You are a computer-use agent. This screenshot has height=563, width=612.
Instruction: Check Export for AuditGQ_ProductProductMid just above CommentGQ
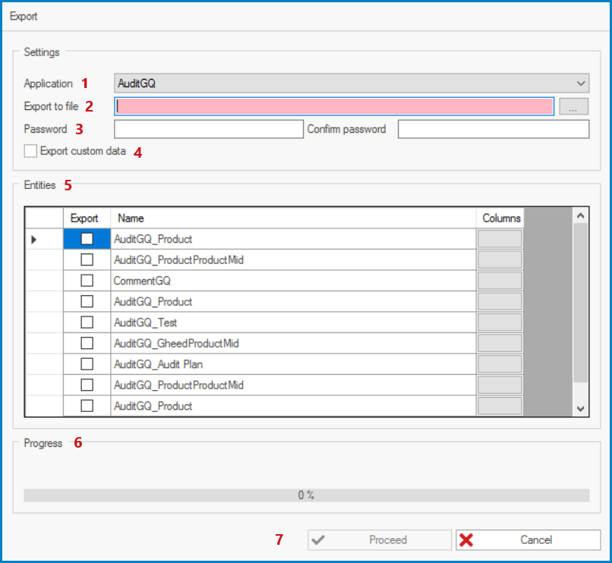(87, 259)
